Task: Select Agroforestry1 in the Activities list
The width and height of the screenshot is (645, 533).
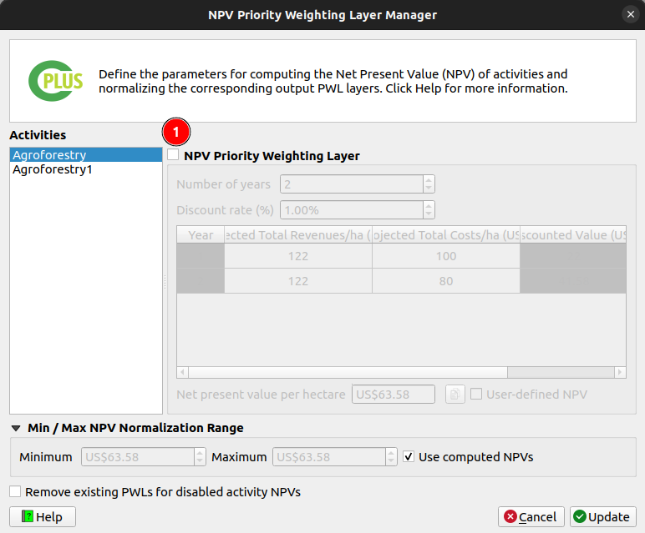Action: [x=85, y=169]
